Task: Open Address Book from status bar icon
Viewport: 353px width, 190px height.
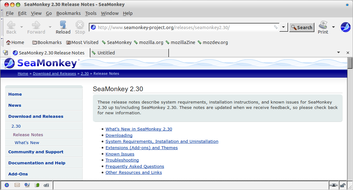Action: coord(37,185)
